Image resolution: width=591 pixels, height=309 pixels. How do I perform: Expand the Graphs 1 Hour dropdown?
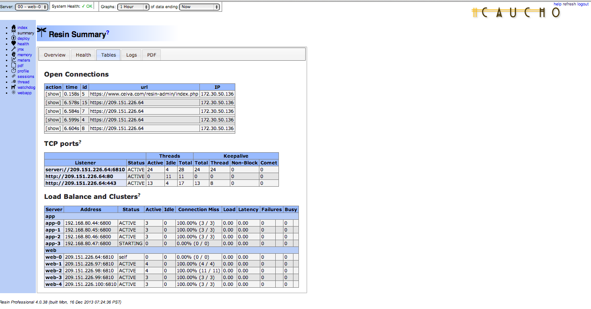pyautogui.click(x=133, y=7)
